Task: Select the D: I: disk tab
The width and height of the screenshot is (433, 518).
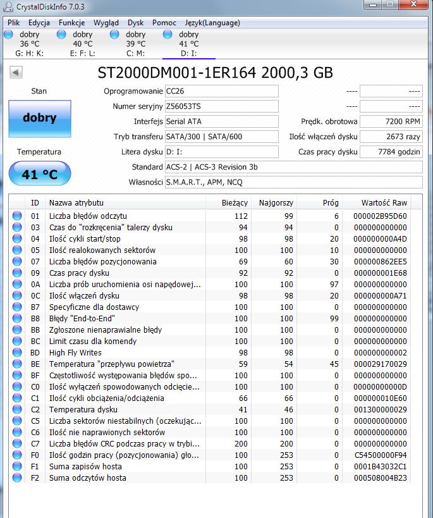Action: coord(188,44)
